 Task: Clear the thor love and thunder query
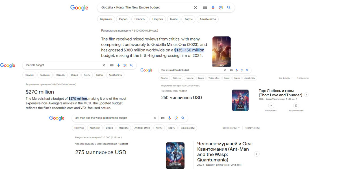point(225,70)
